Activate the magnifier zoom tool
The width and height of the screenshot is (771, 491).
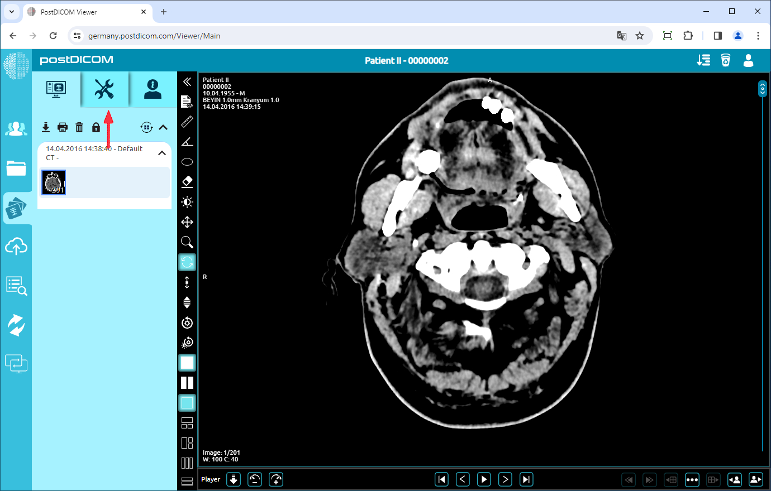[187, 242]
